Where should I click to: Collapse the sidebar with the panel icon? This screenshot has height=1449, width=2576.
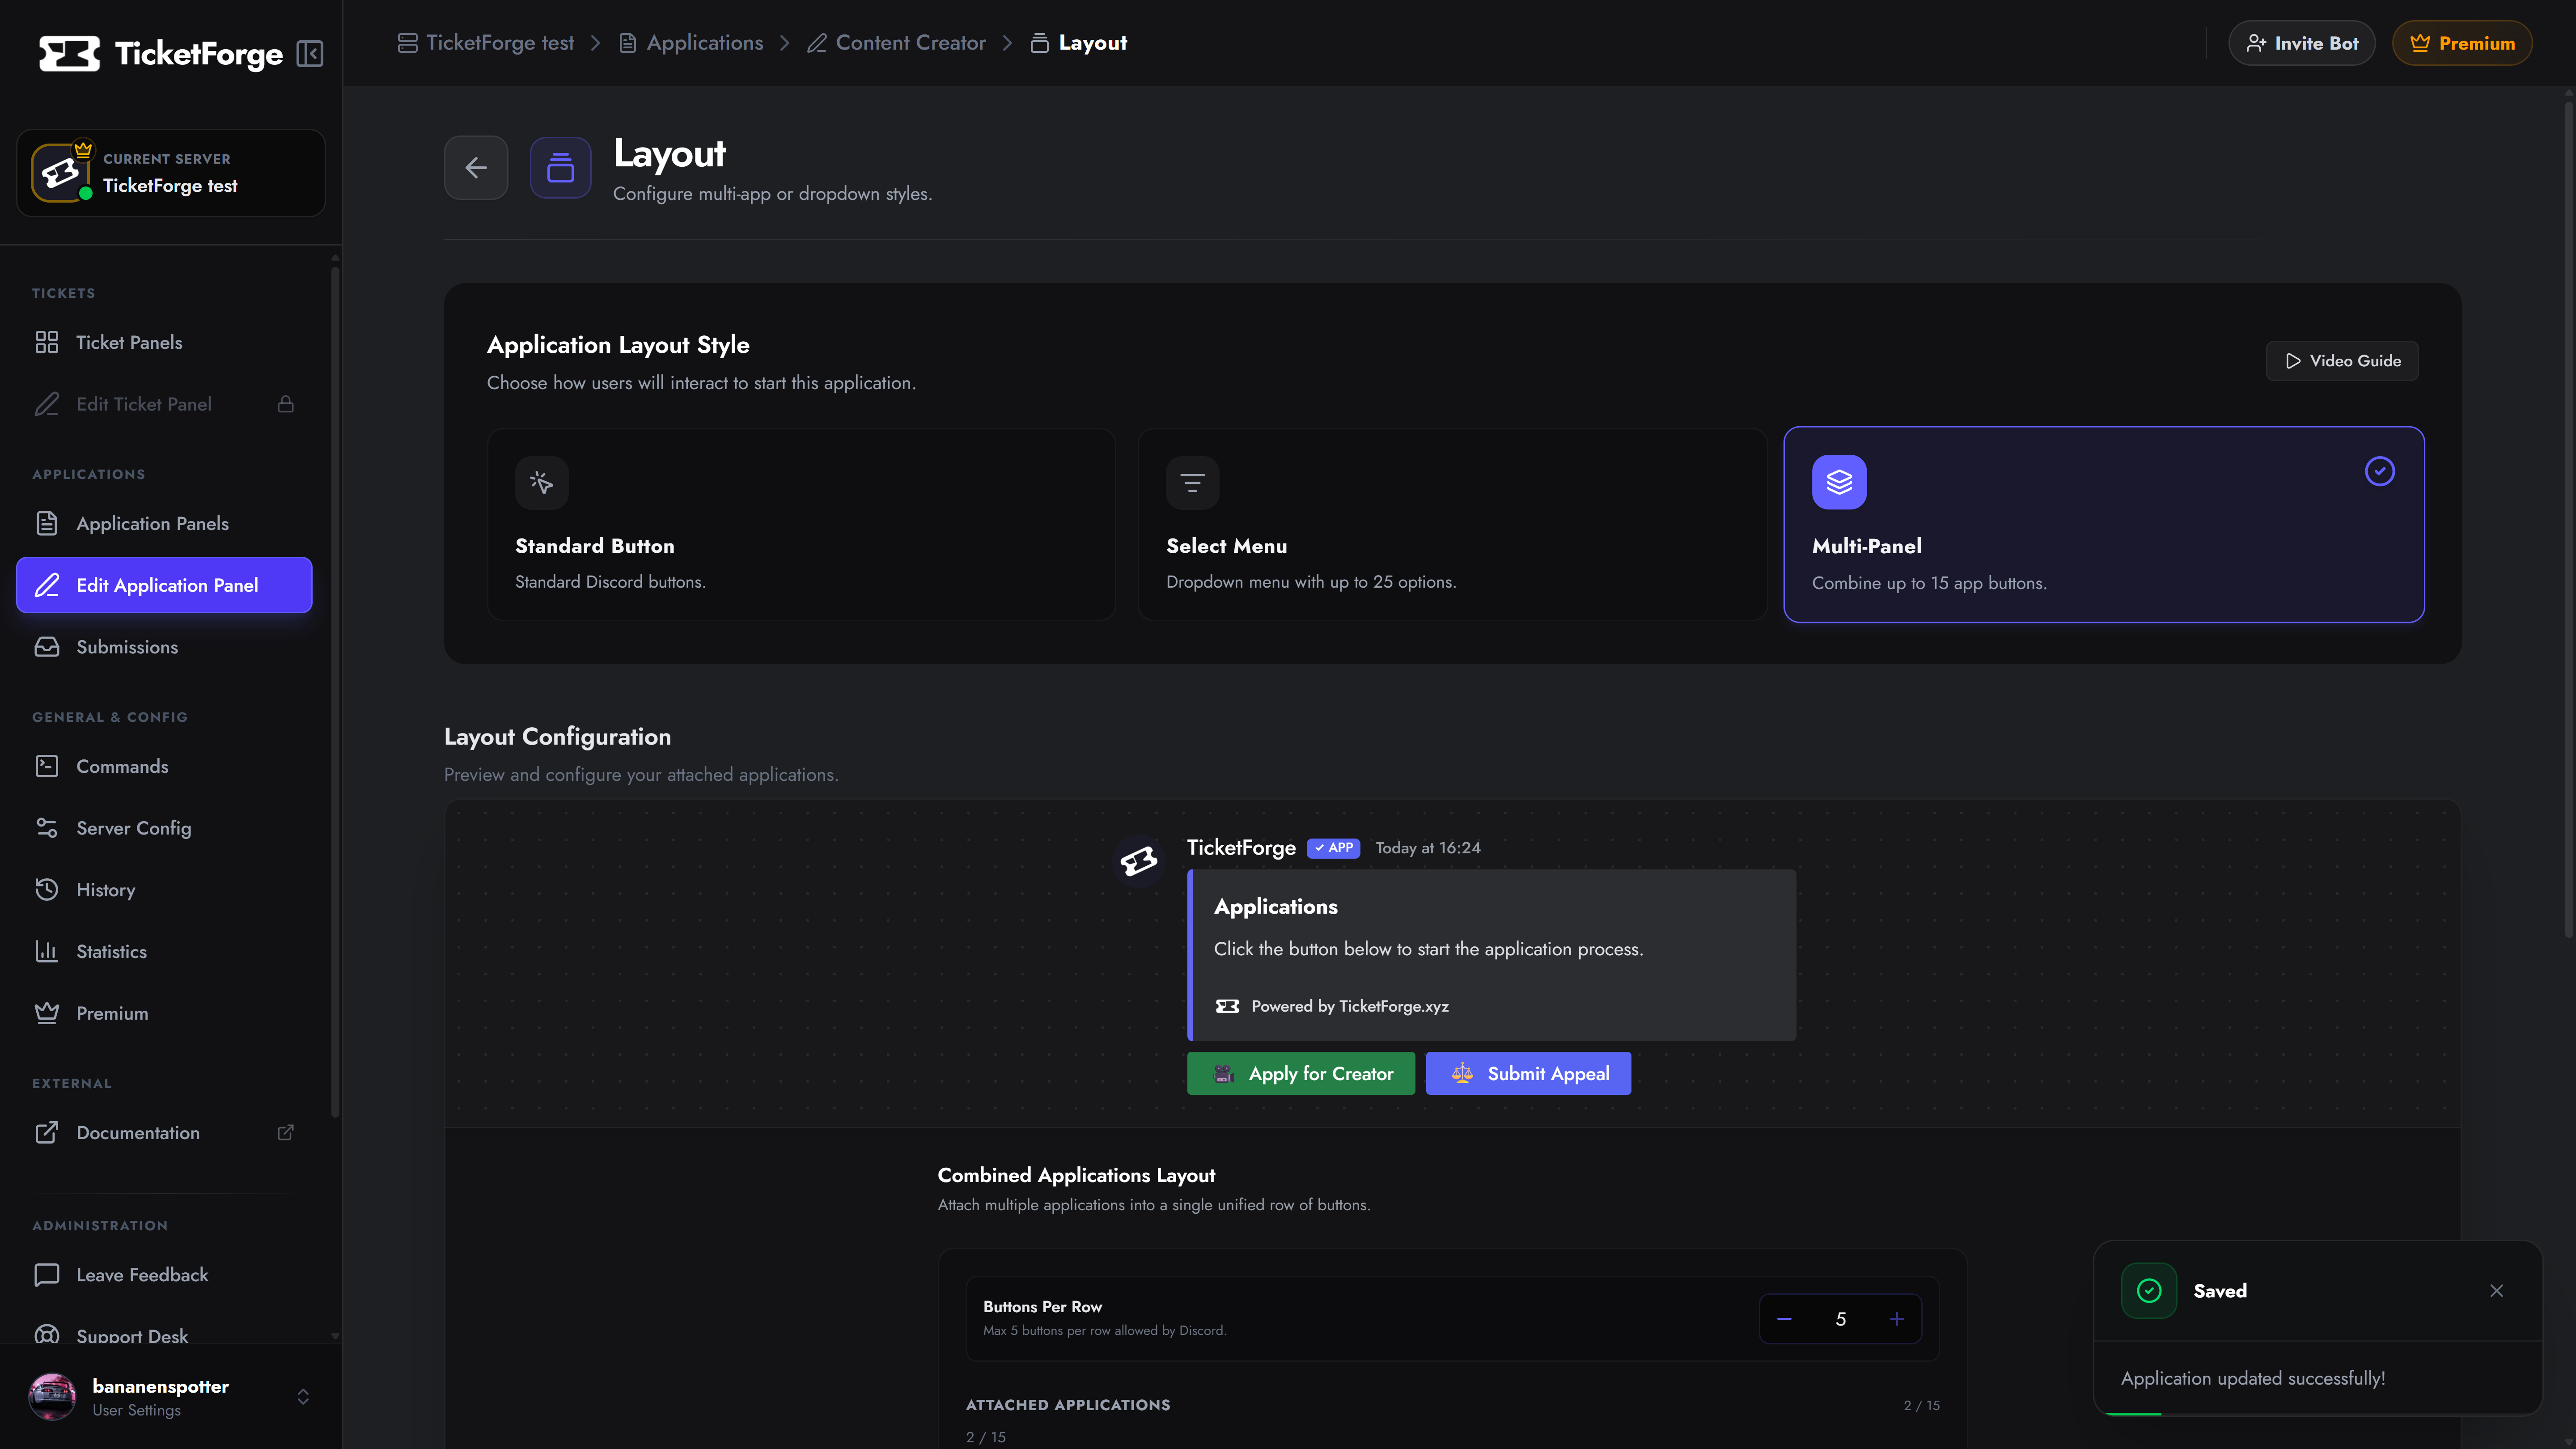(310, 54)
